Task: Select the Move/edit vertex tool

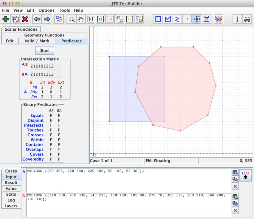Action: (197, 19)
